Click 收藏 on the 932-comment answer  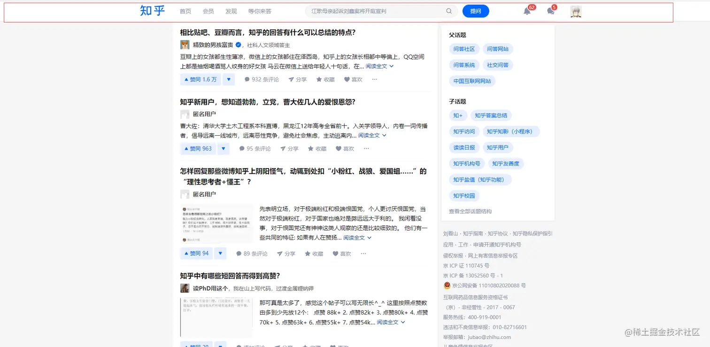(x=325, y=79)
